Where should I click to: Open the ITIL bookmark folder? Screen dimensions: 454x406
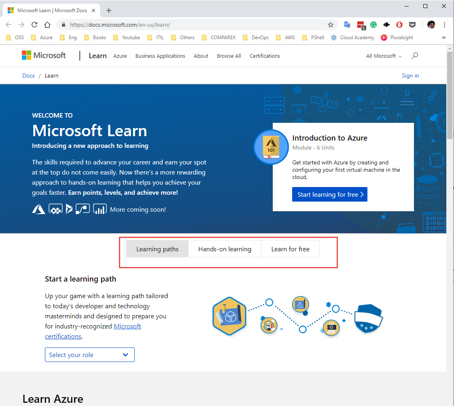[x=155, y=38]
